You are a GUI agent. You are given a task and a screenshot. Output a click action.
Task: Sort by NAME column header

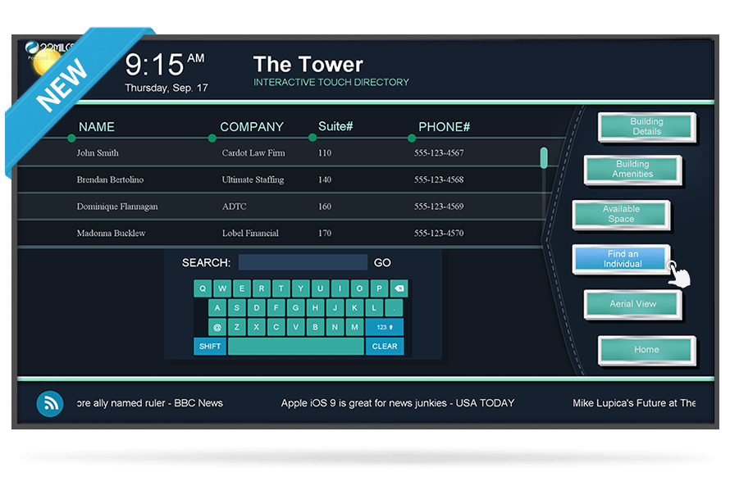coord(96,127)
